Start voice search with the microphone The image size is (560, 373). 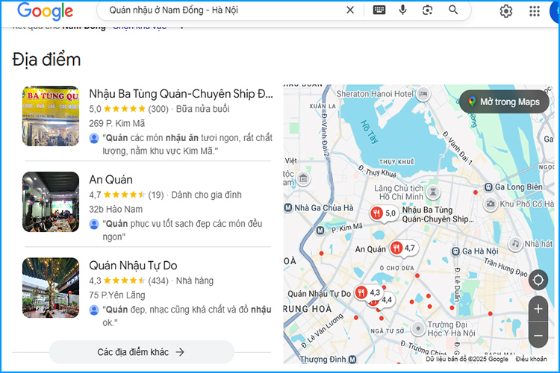click(402, 10)
